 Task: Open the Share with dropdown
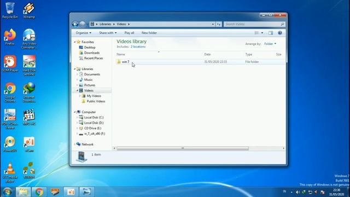coord(108,33)
